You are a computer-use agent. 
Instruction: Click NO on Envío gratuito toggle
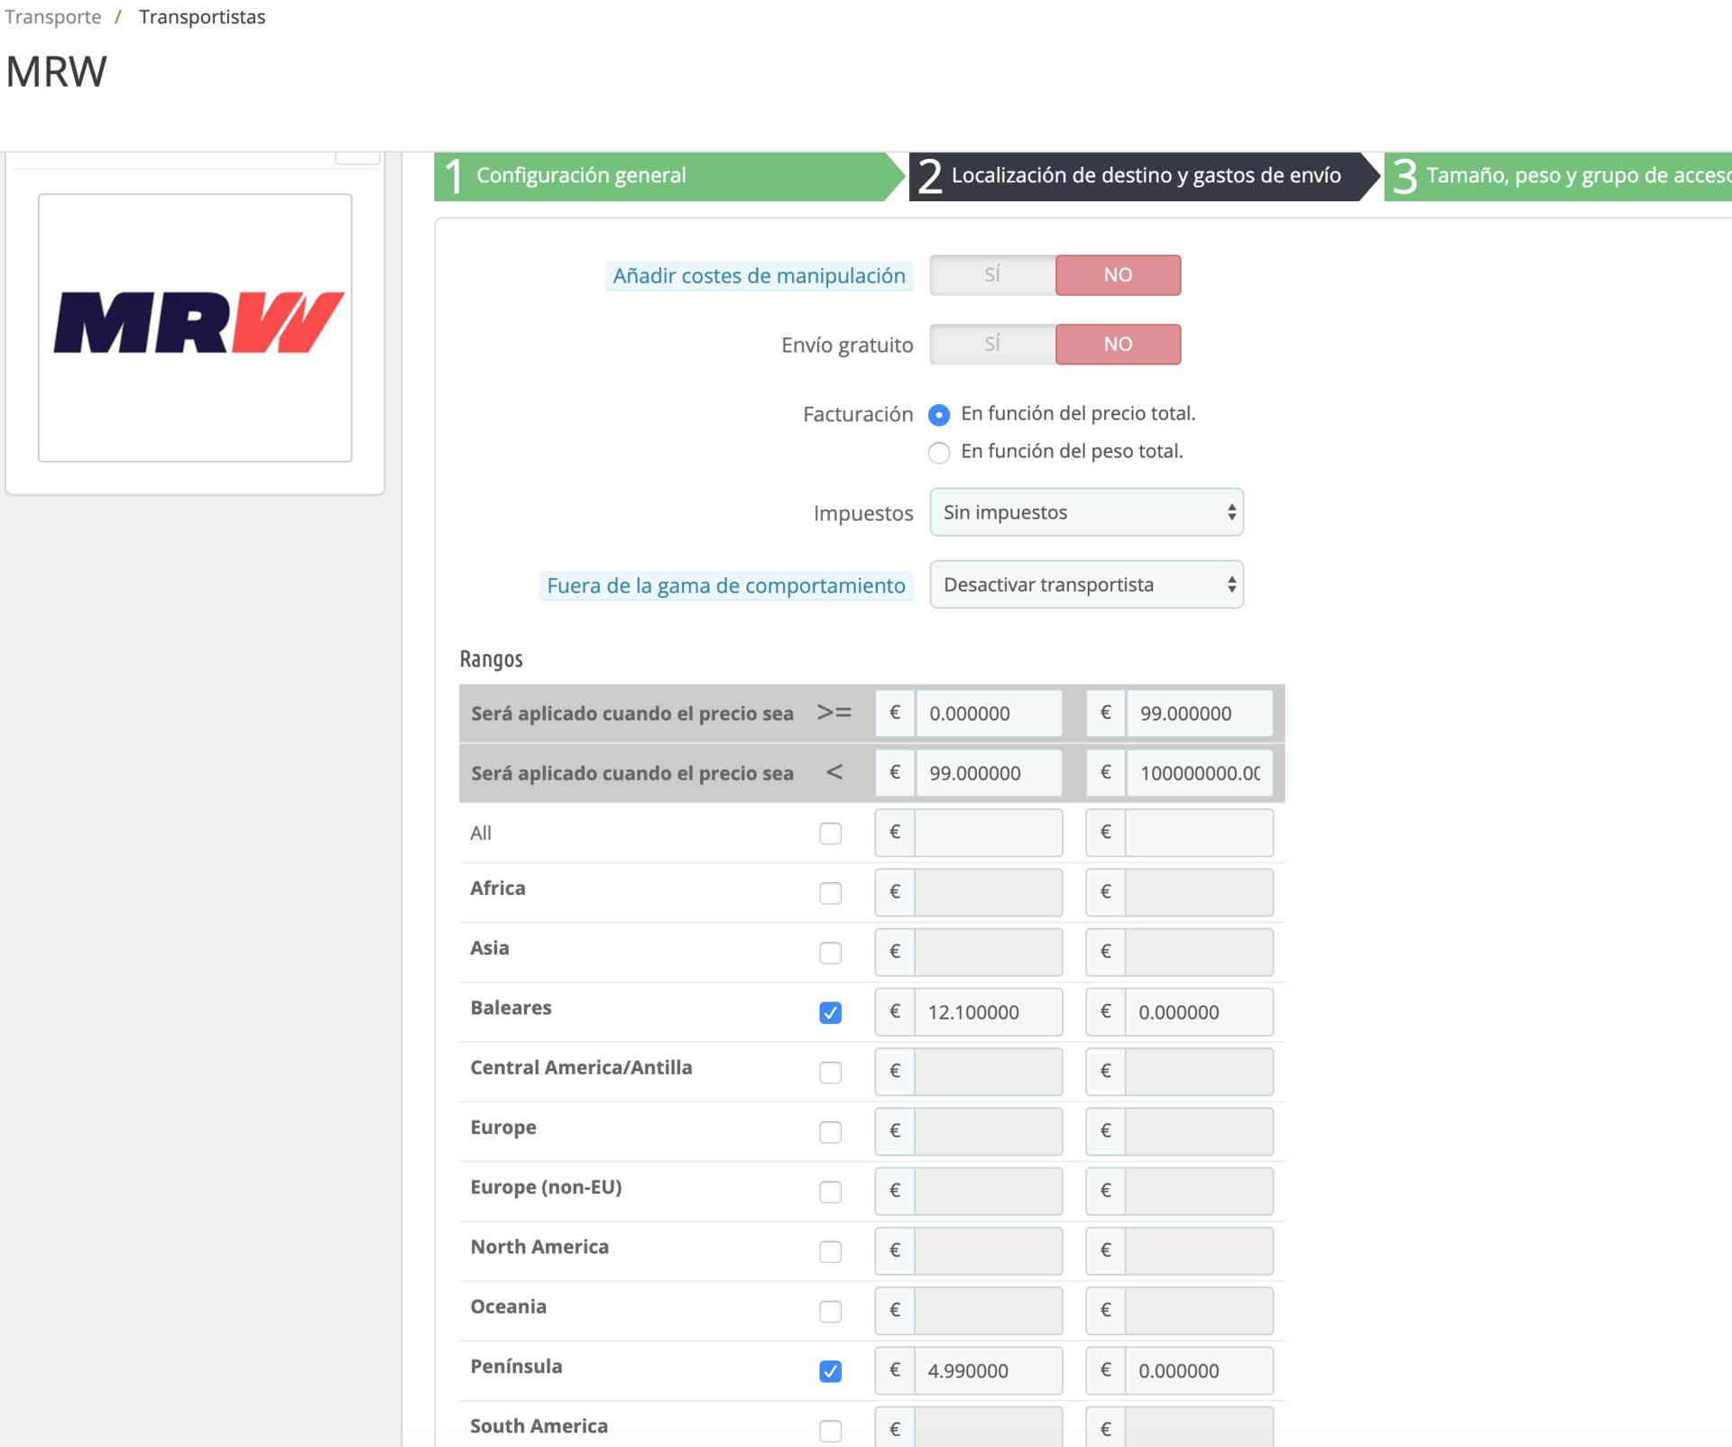click(x=1118, y=345)
